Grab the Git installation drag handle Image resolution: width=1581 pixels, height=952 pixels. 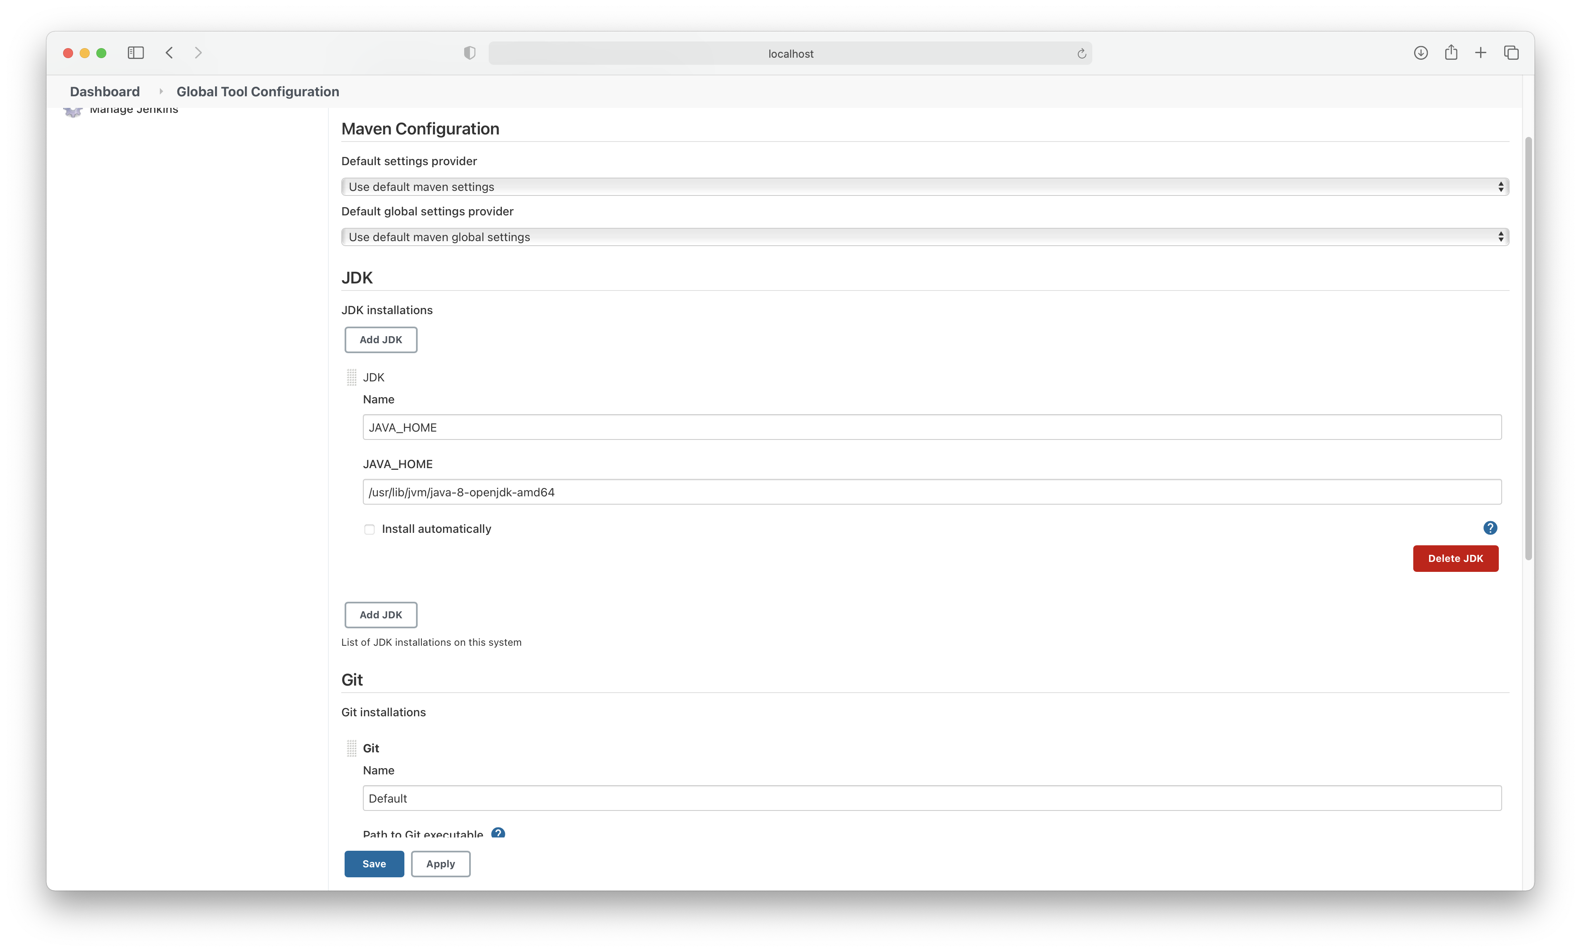click(x=352, y=748)
